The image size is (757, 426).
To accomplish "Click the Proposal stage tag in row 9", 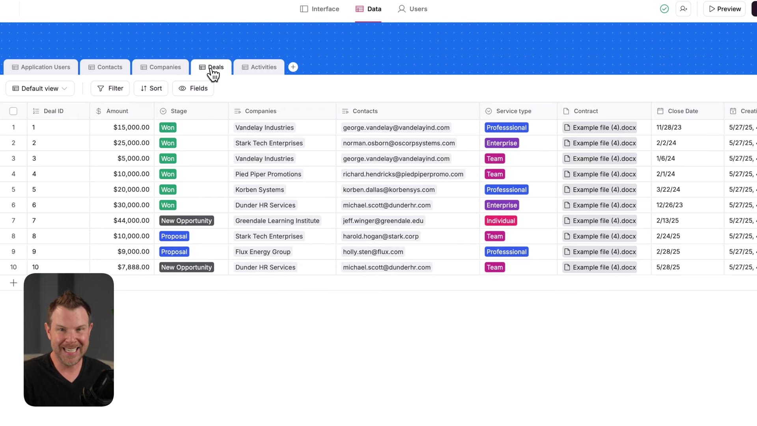I will (174, 252).
